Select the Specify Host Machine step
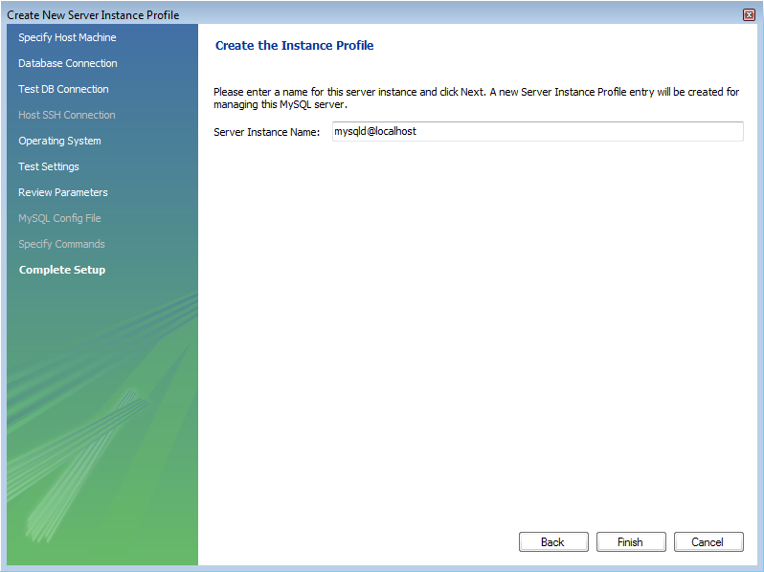 pos(67,37)
